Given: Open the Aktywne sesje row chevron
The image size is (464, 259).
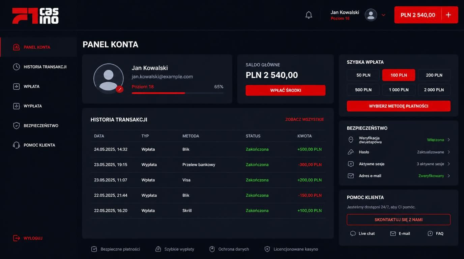Looking at the screenshot, I should point(449,164).
